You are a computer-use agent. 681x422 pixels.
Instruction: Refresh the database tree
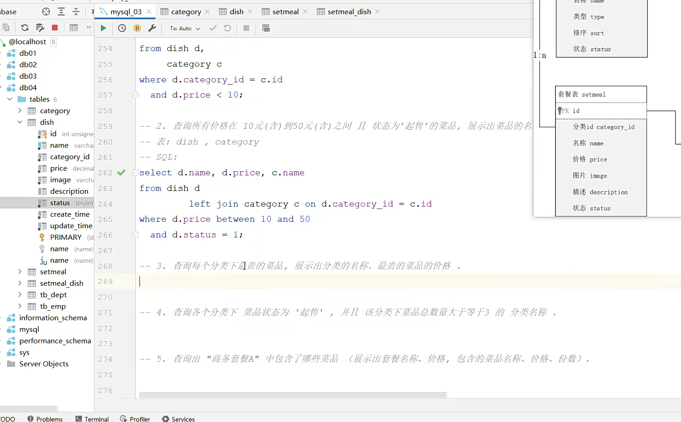(x=25, y=28)
